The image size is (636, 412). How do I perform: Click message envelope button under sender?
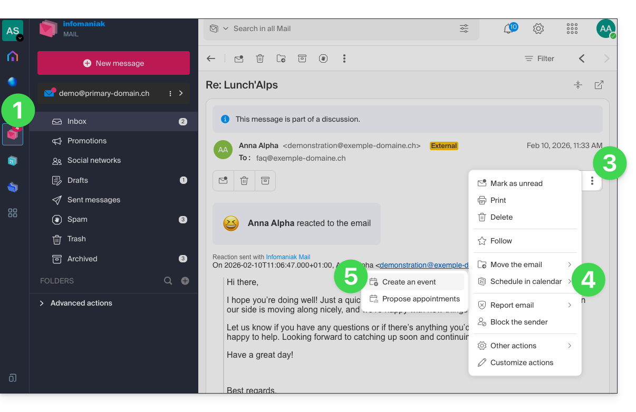[223, 181]
